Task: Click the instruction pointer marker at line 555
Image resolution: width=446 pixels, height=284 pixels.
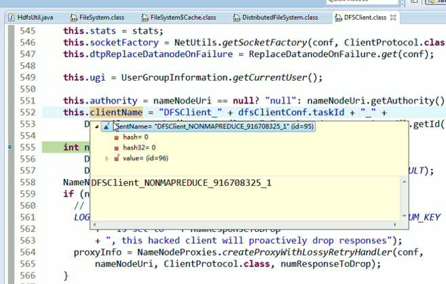Action: [x=10, y=147]
